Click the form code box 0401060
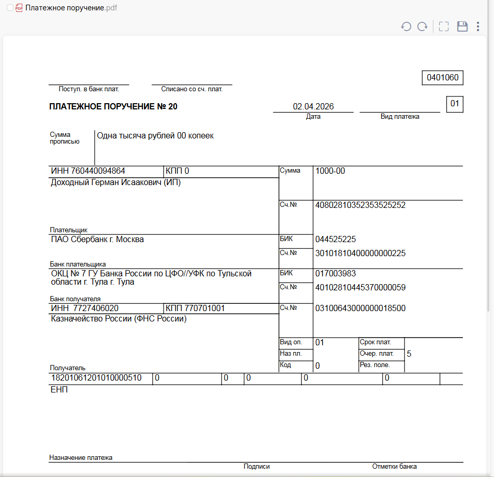This screenshot has width=494, height=477. click(442, 78)
